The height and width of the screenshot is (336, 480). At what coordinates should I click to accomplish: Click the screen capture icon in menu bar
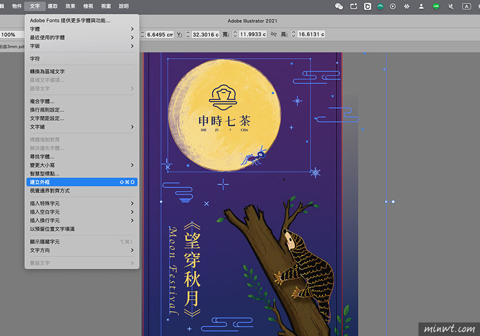354,6
